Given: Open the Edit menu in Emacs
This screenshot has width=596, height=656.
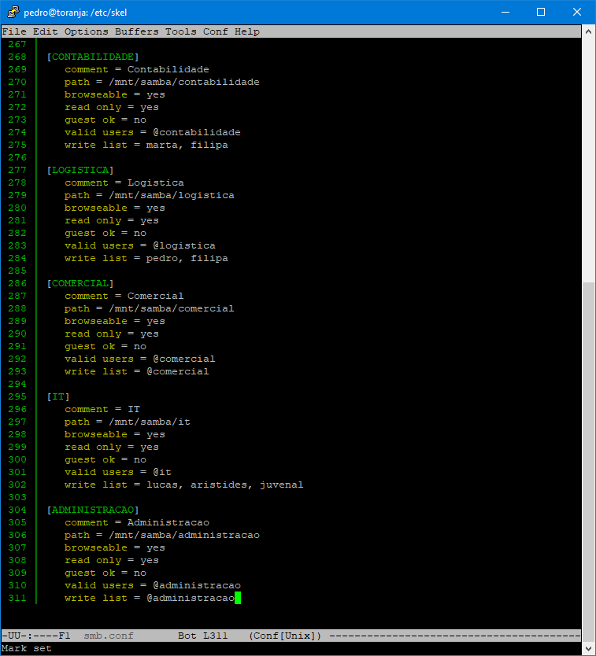Looking at the screenshot, I should pyautogui.click(x=45, y=31).
